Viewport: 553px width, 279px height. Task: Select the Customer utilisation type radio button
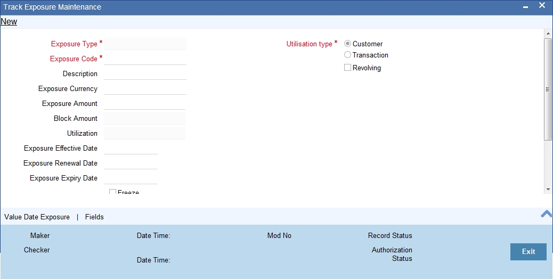coord(347,44)
